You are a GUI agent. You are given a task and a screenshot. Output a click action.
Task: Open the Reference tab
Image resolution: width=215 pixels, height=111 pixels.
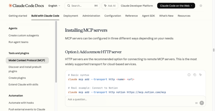coord(132,16)
